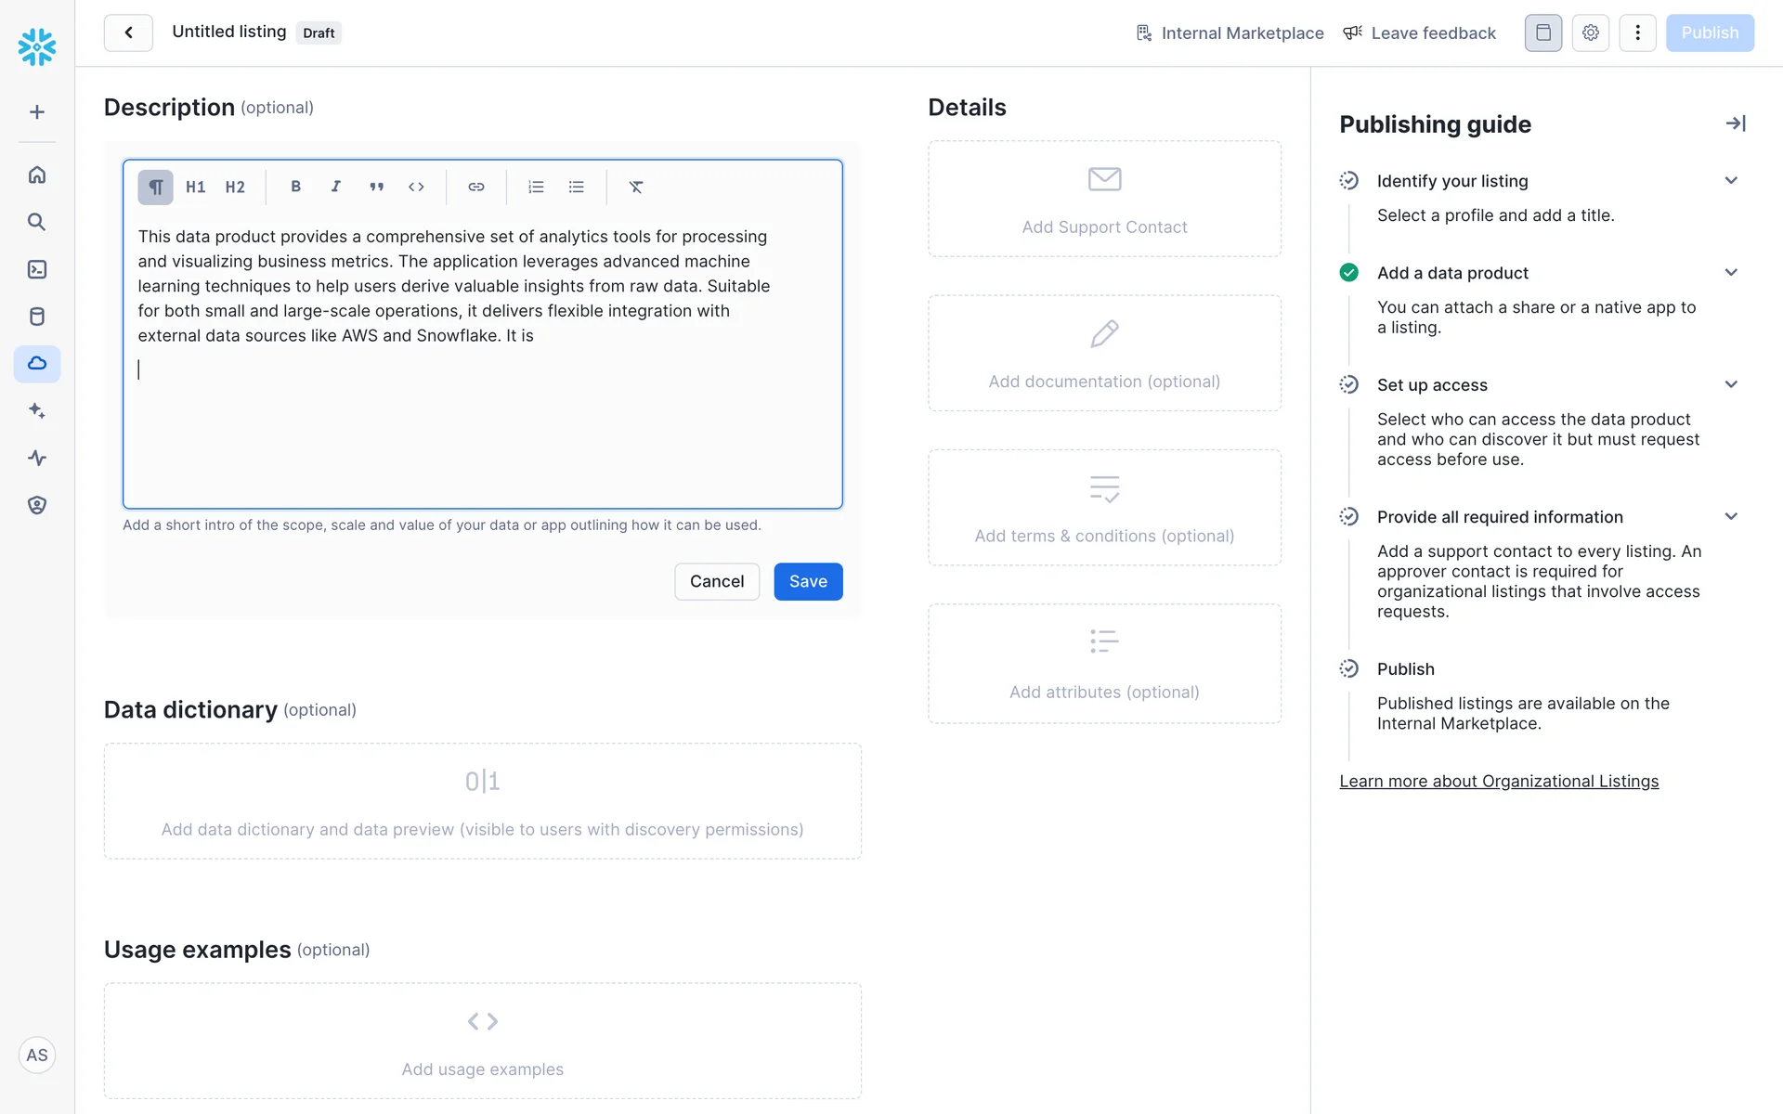Toggle bold formatting in the description editor
Viewport: 1783px width, 1114px height.
[295, 187]
